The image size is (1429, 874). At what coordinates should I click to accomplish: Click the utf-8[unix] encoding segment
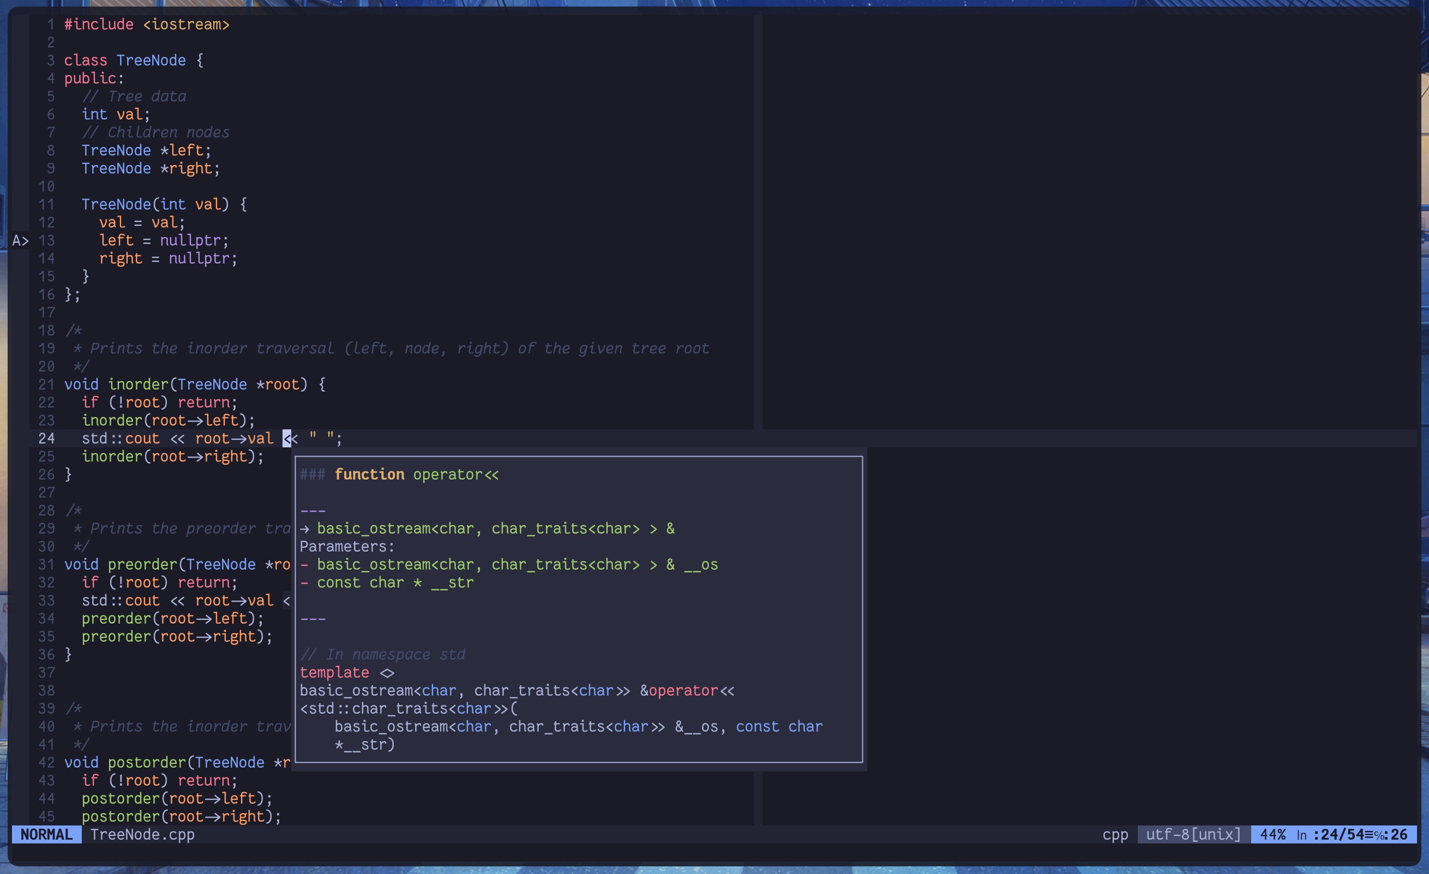(x=1193, y=834)
